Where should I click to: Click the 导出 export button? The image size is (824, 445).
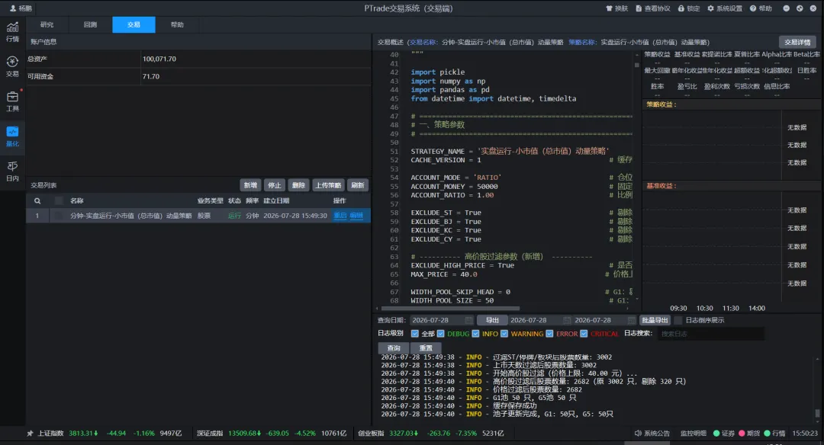click(492, 320)
